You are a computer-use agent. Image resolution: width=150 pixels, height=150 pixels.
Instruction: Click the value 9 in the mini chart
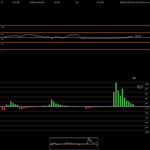[96, 142]
